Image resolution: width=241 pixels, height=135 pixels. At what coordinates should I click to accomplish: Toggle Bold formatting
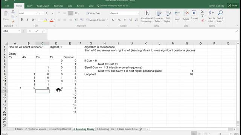click(x=22, y=20)
